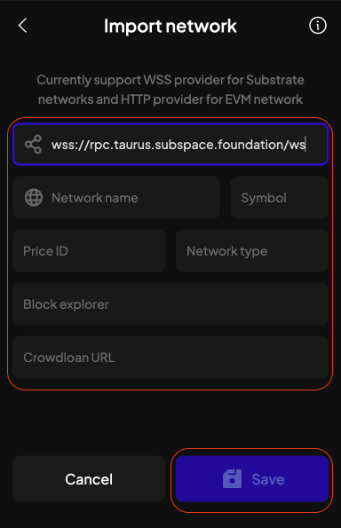
Task: Click the share-nodes icon in the provider field
Action: tap(34, 145)
